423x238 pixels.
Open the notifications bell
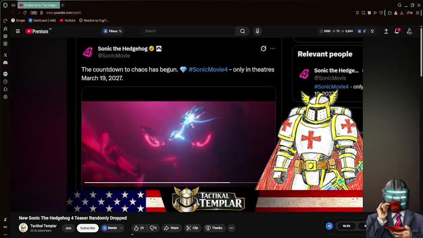point(397,31)
